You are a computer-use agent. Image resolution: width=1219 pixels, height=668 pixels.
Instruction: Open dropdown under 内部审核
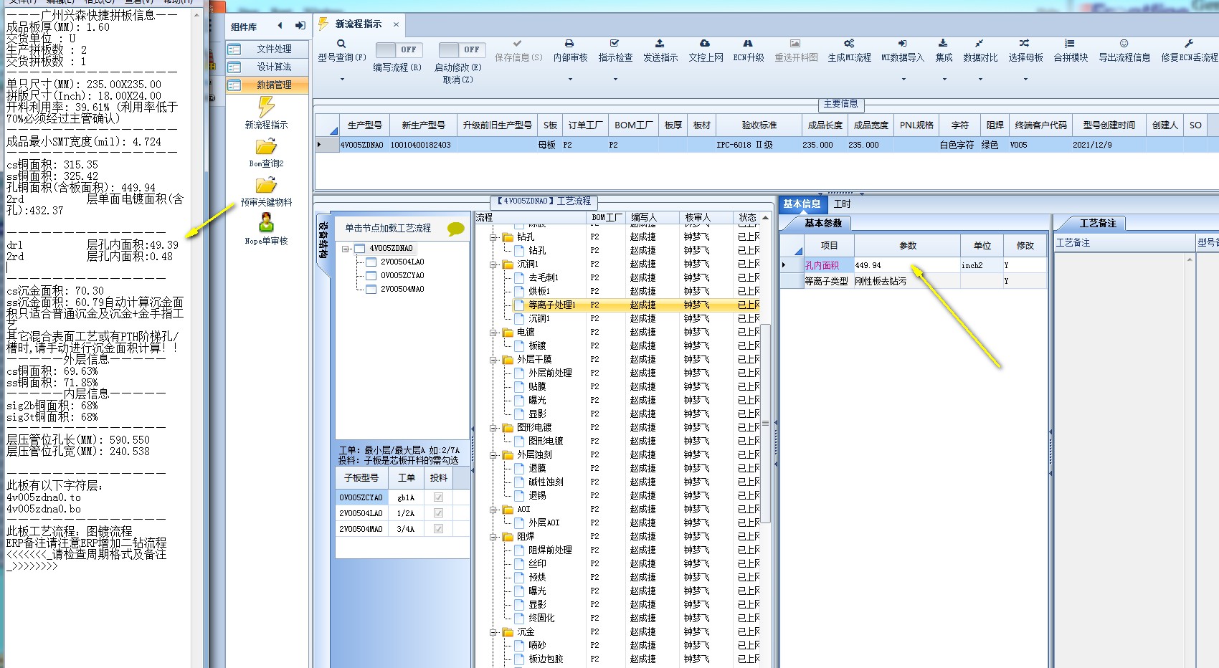tap(570, 79)
